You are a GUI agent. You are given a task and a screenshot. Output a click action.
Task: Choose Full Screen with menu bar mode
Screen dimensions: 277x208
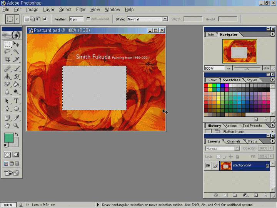(12, 164)
